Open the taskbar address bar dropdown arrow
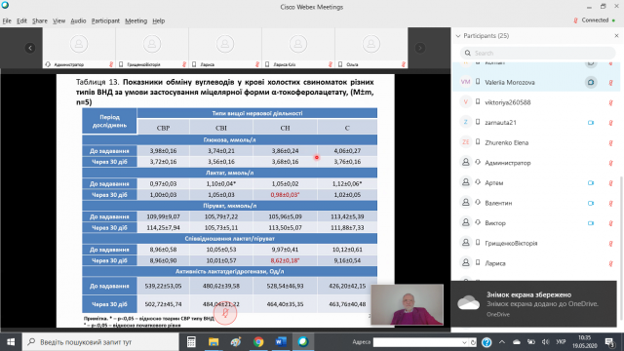This screenshot has height=351, width=624. (x=464, y=342)
